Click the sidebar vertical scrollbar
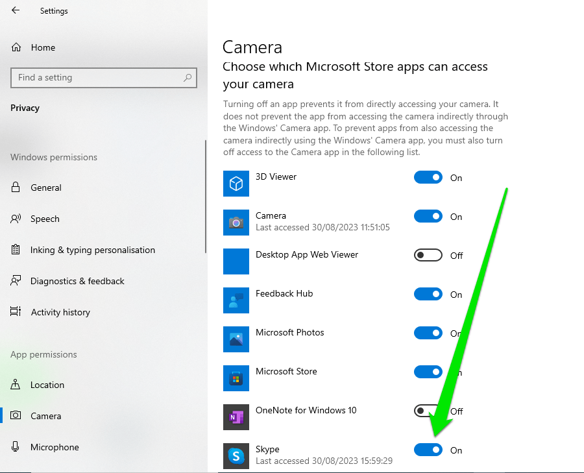Image resolution: width=584 pixels, height=473 pixels. [206, 197]
